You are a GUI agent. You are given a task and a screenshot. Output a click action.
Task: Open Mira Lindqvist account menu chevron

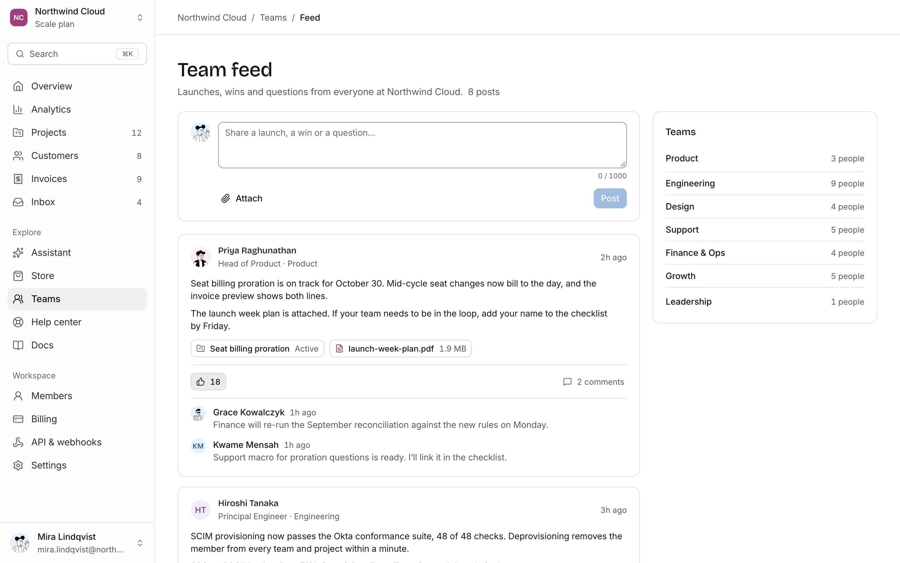[140, 543]
